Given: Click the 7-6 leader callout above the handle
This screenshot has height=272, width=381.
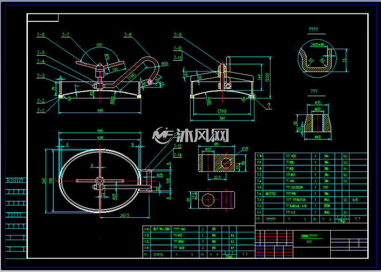Looking at the screenshot, I should coord(40,35).
